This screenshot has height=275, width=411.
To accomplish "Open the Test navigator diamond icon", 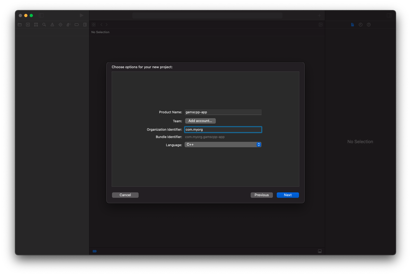I will 60,25.
